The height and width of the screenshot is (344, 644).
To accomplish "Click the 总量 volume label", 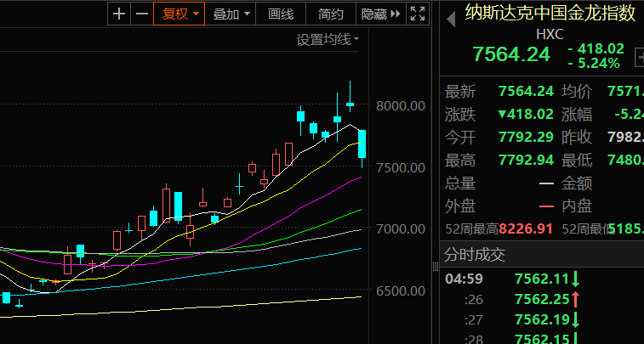I will (x=460, y=183).
